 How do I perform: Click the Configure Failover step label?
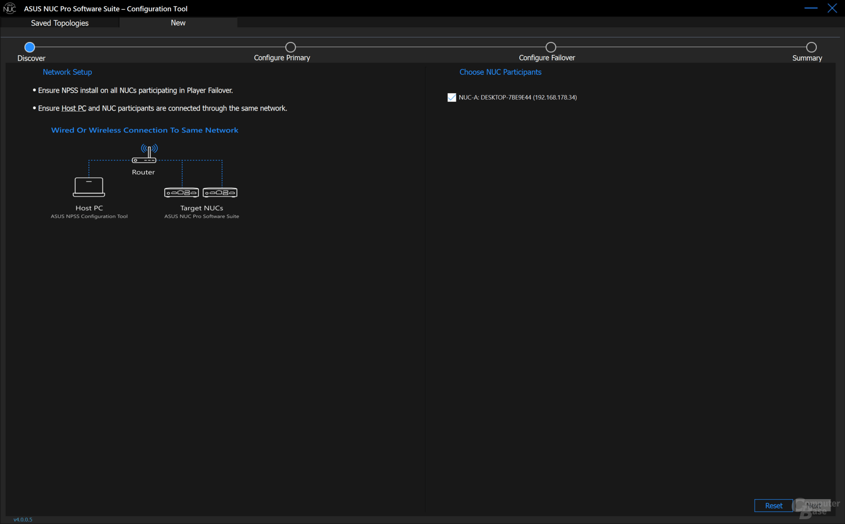(x=547, y=58)
